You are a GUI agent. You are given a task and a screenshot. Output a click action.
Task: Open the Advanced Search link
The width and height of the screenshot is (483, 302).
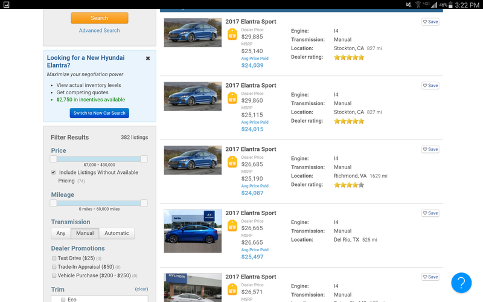tap(99, 31)
